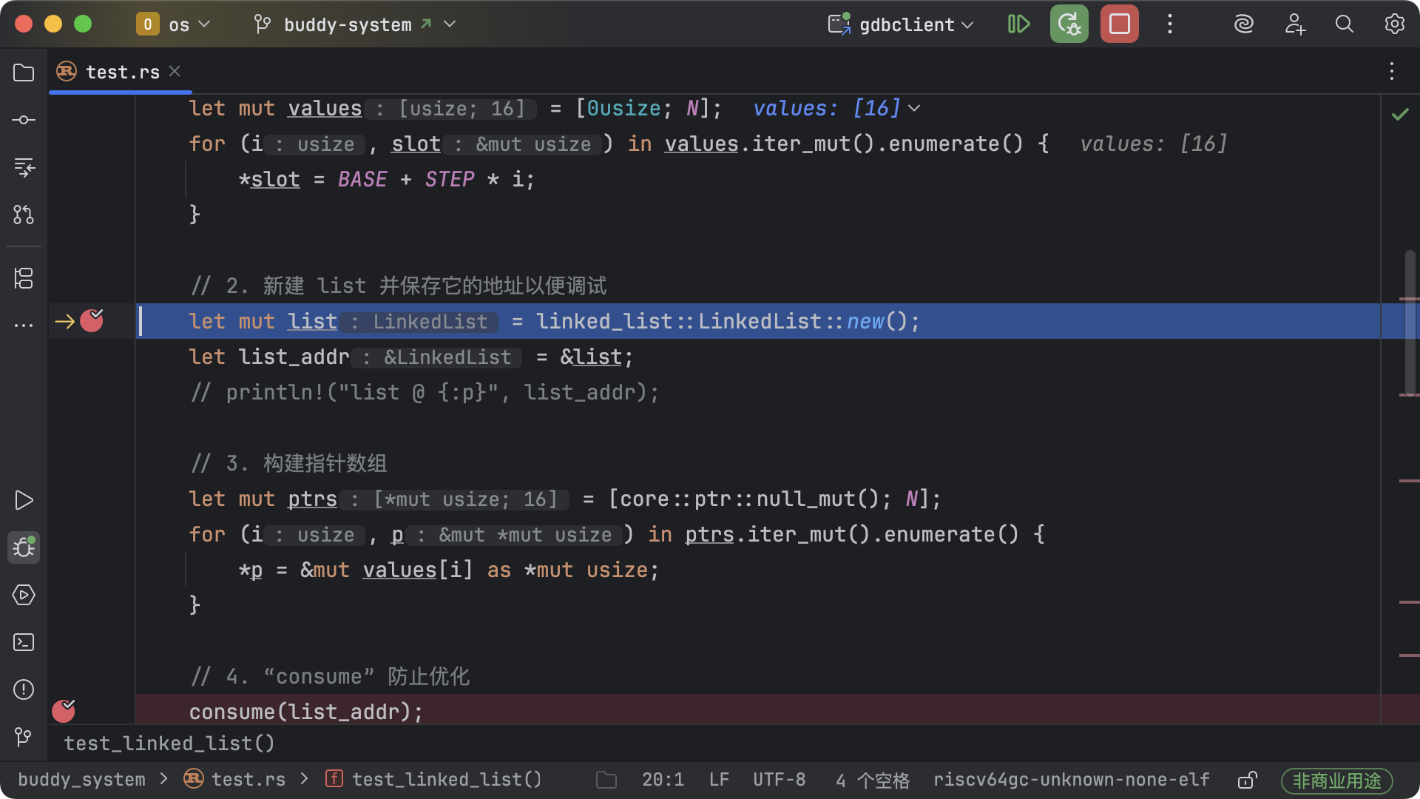
Task: Click test_linked_list() breadcrumb in status bar
Action: [x=446, y=780]
